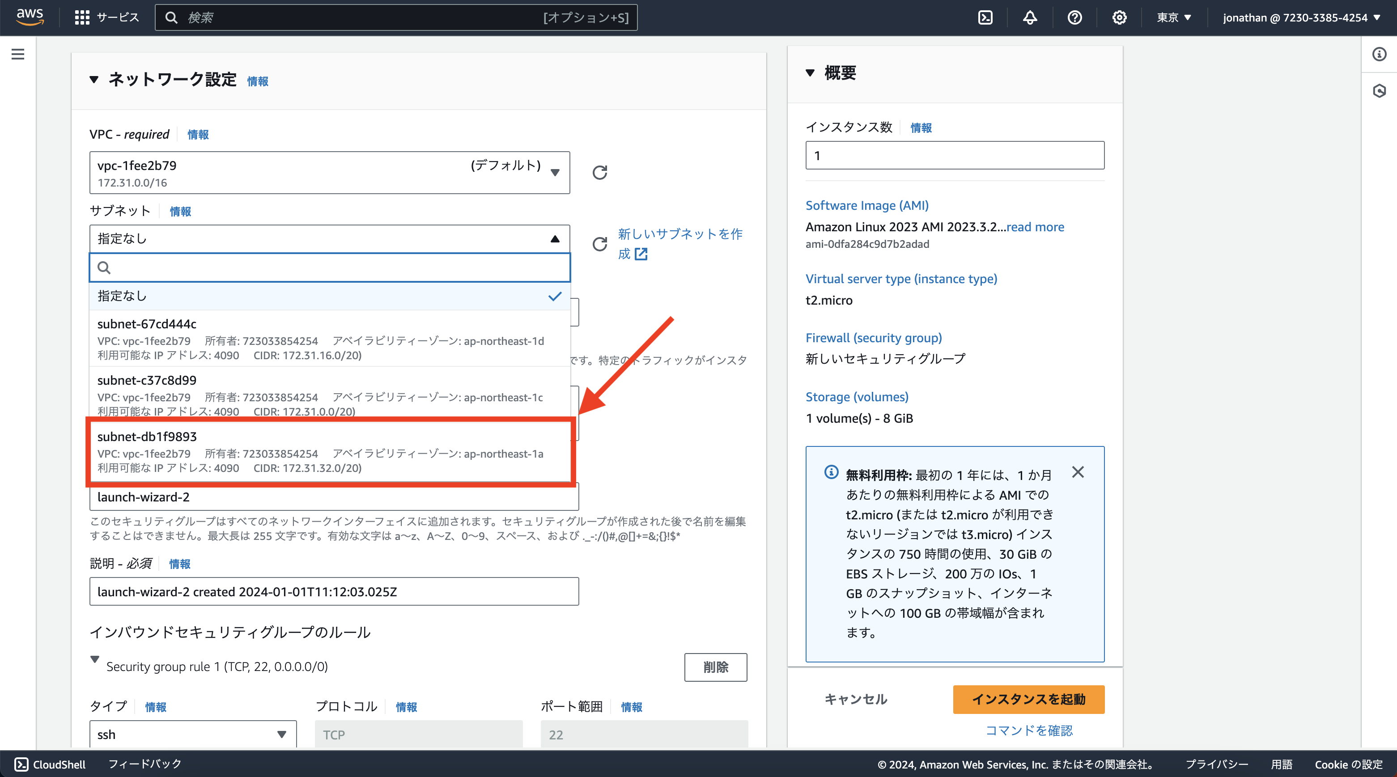Click the インスタンスを起動 button
The image size is (1397, 777).
point(1028,700)
